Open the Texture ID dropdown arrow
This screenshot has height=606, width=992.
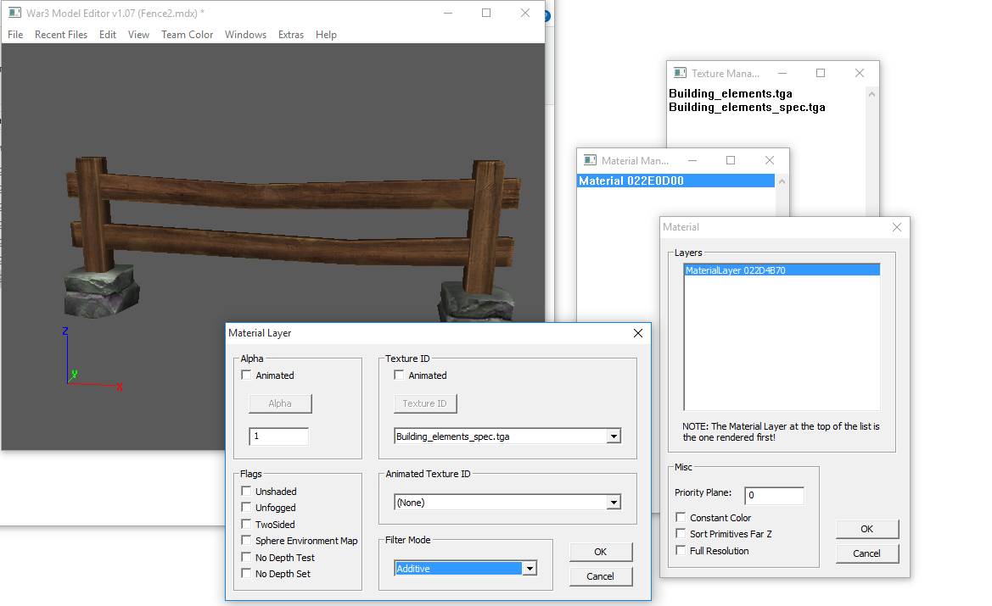tap(613, 436)
